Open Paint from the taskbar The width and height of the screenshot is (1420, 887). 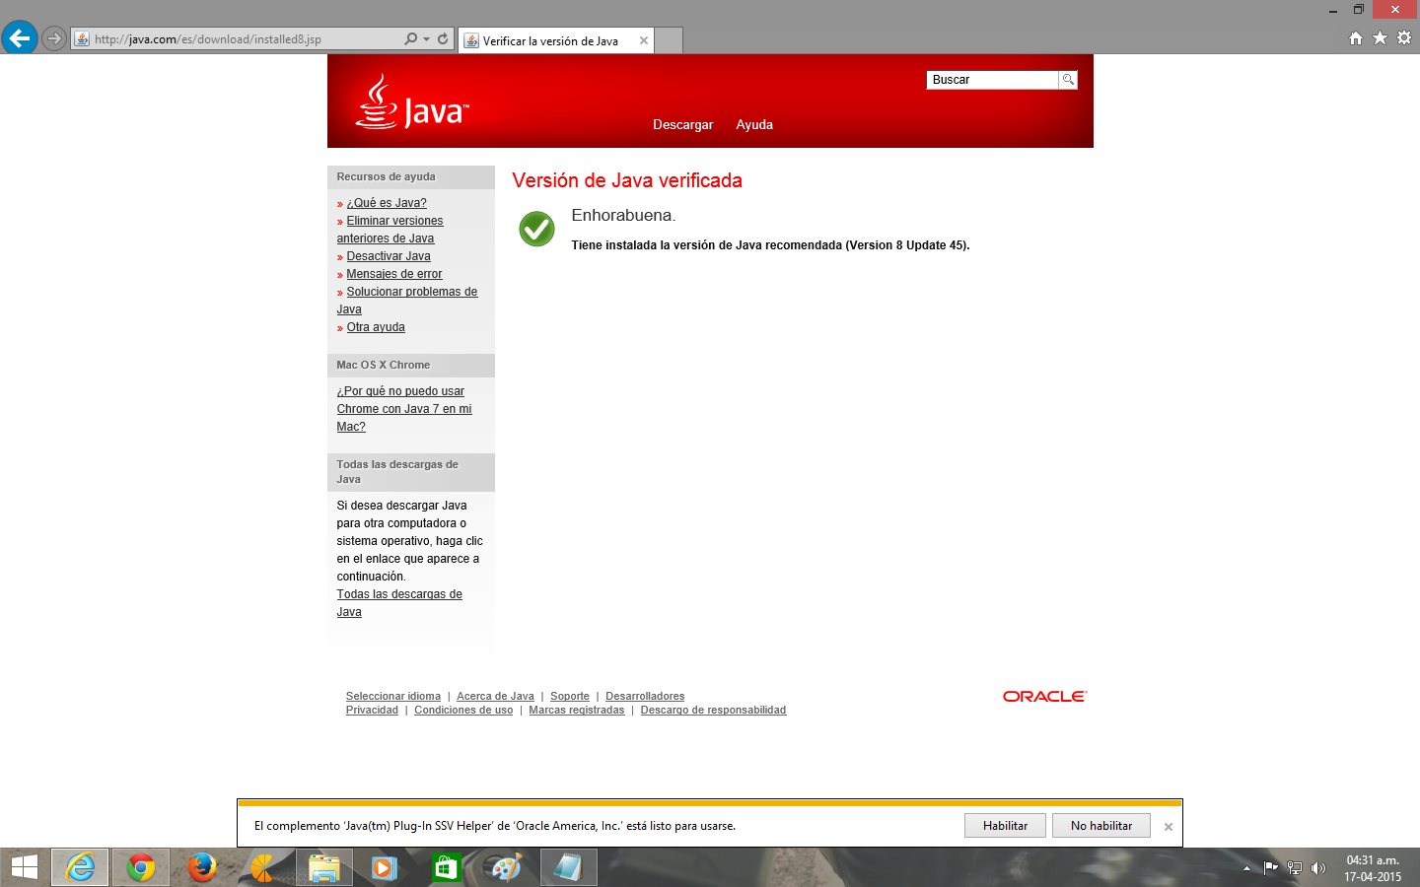click(x=506, y=867)
